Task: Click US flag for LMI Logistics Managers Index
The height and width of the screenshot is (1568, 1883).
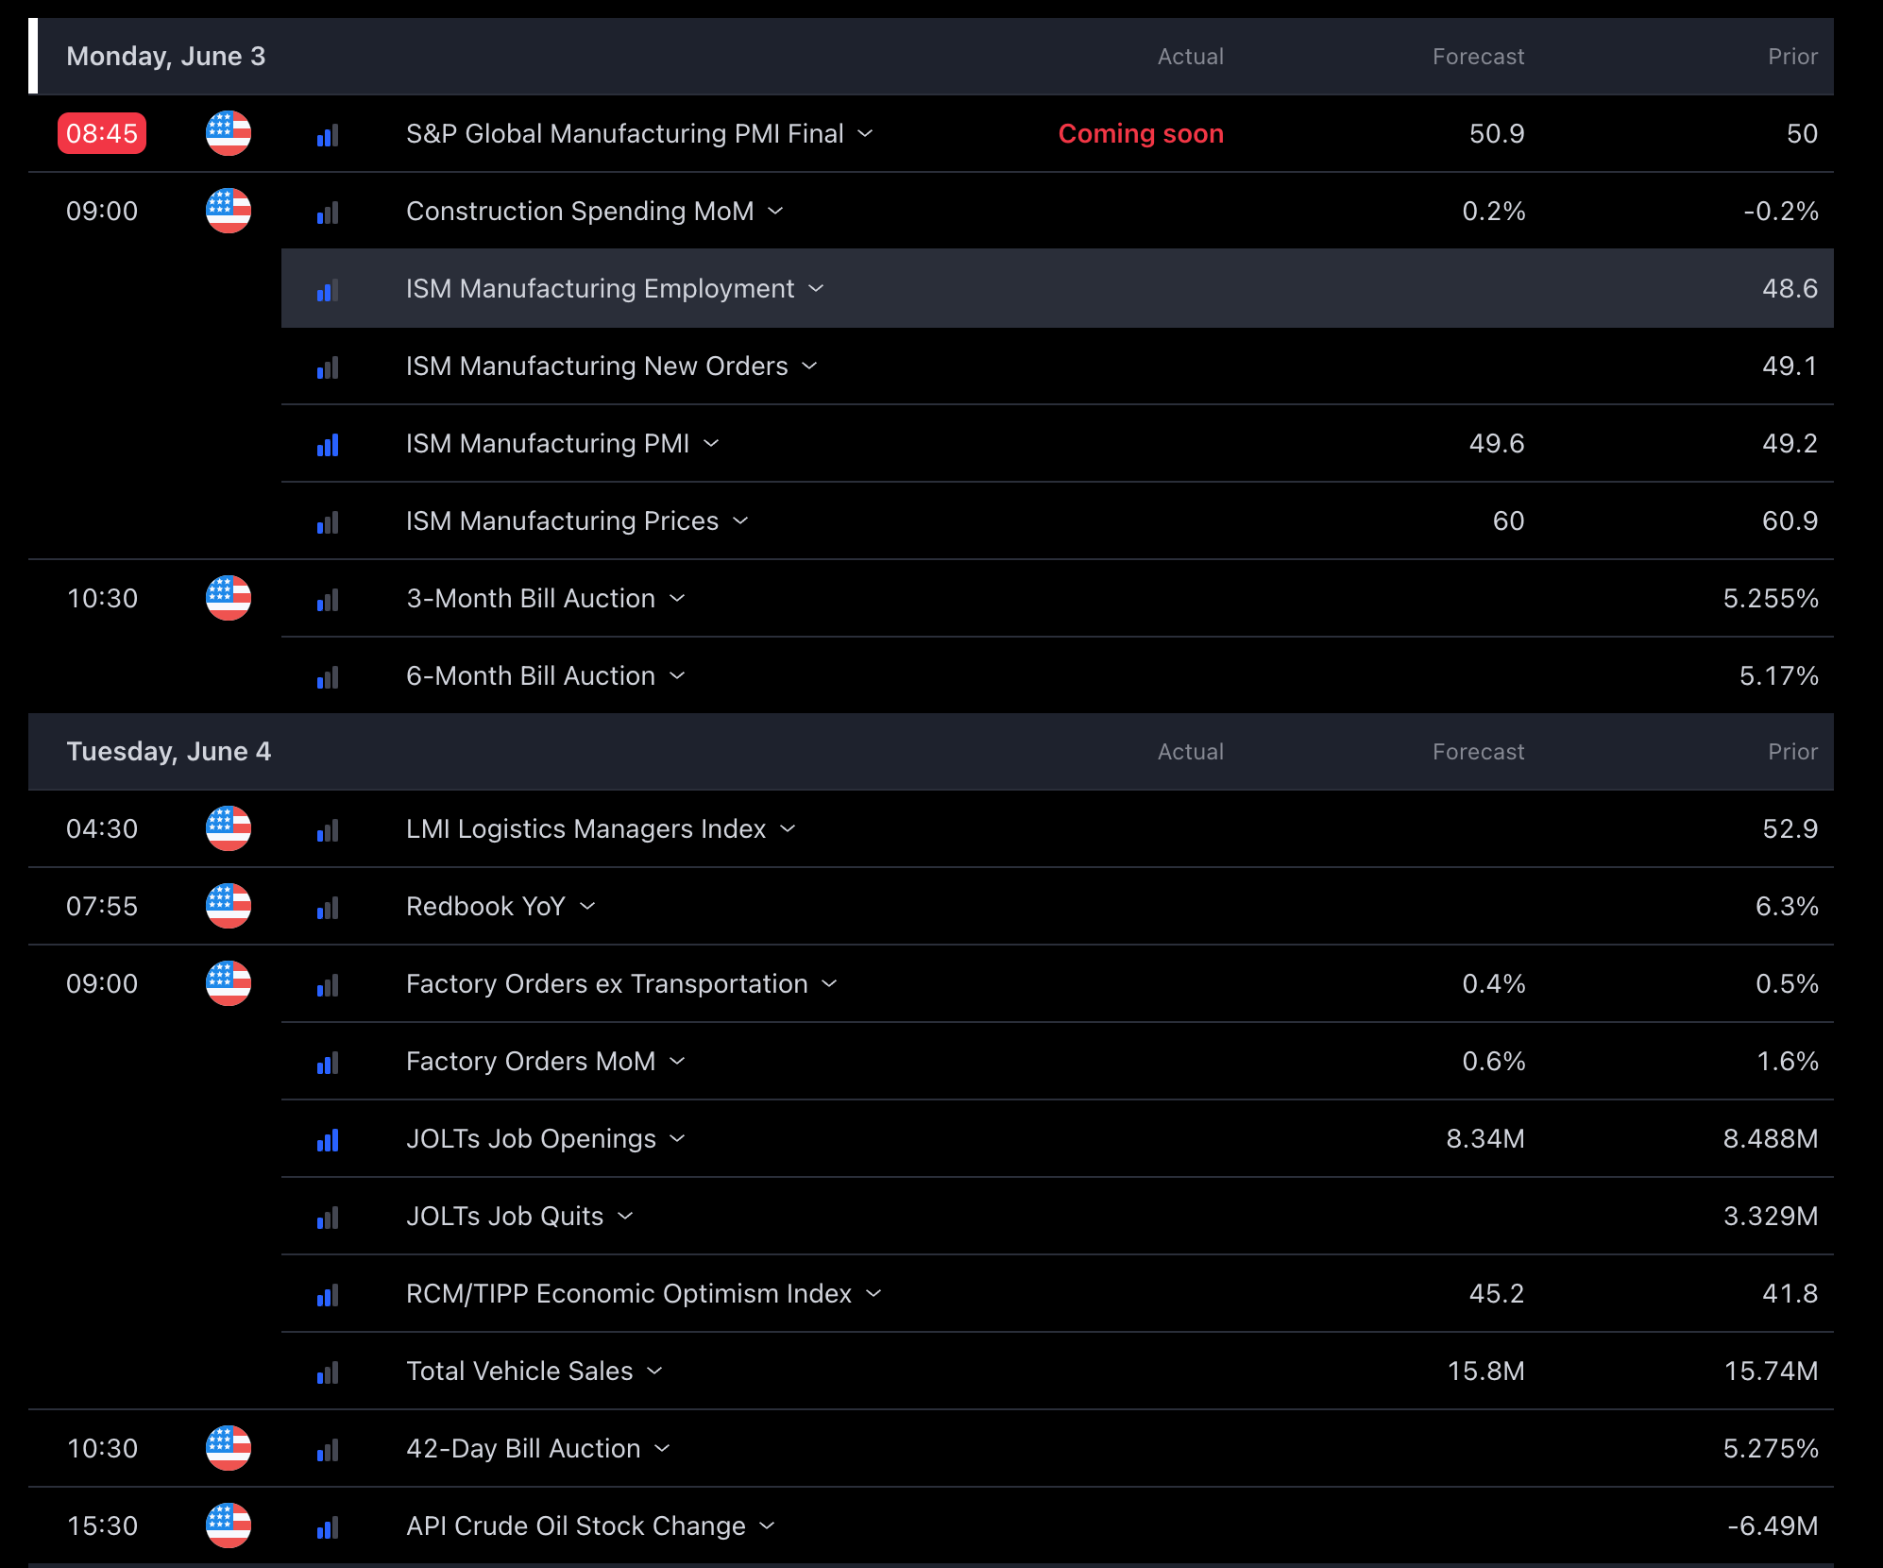Action: (229, 828)
